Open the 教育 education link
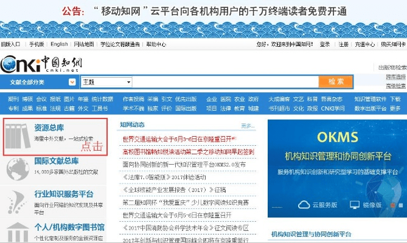 click(x=239, y=108)
